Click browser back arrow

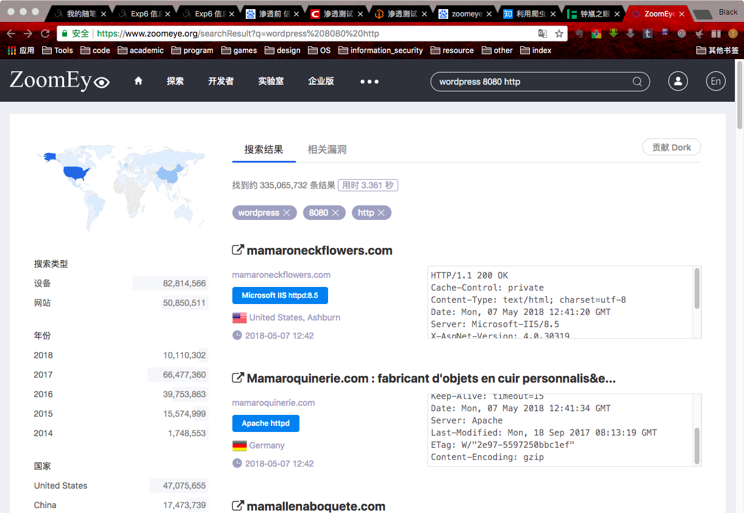point(11,34)
